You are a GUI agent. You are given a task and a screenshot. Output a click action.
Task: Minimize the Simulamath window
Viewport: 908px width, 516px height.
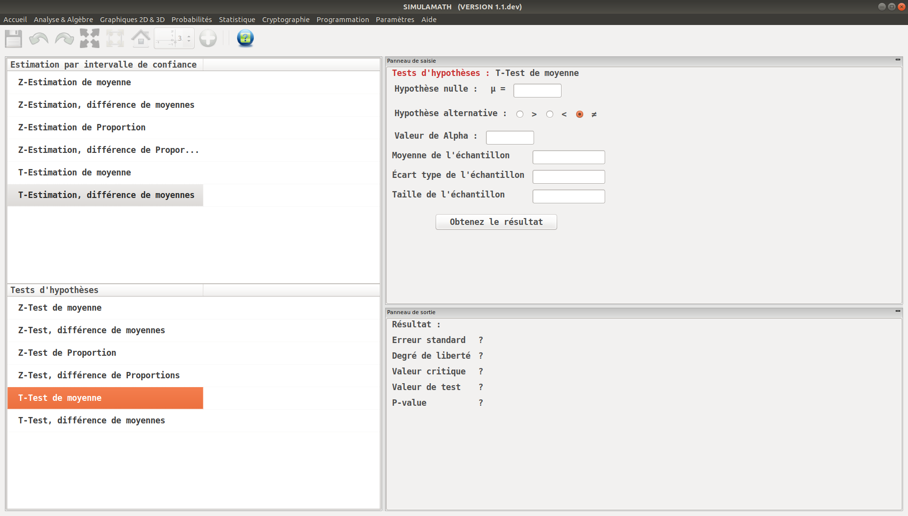882,7
